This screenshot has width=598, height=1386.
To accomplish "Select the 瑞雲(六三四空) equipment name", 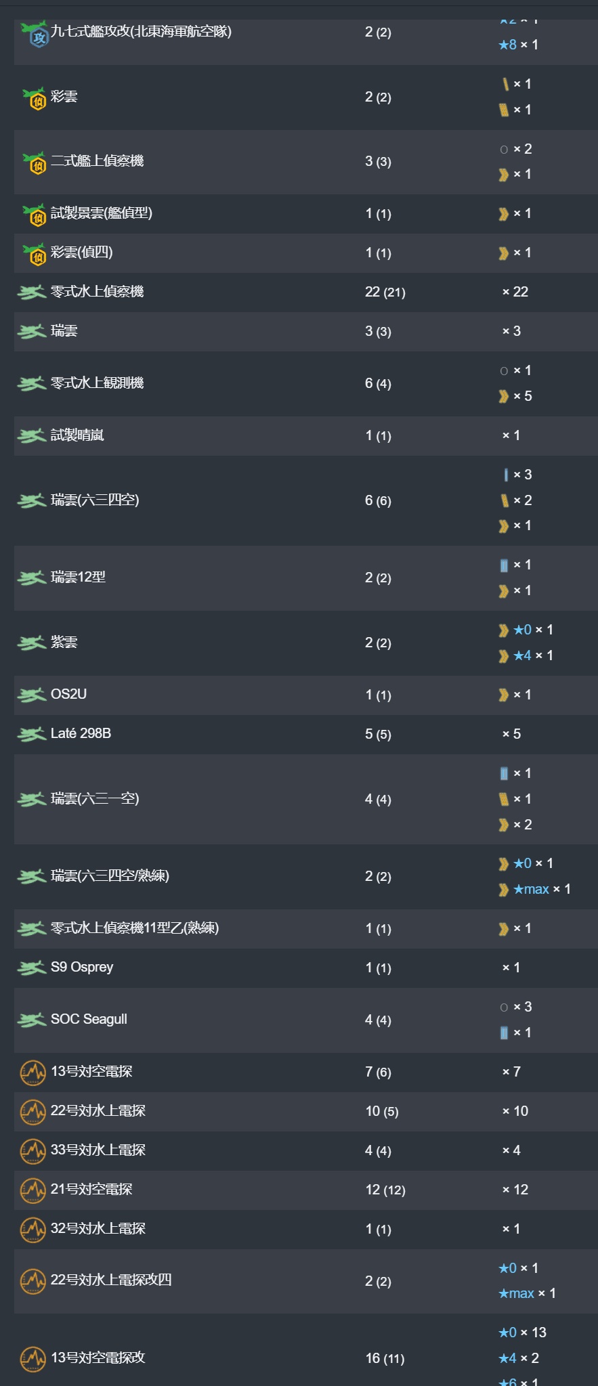I will point(95,500).
